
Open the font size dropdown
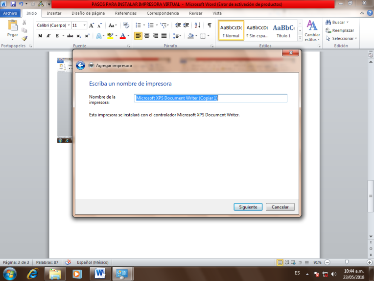[84, 25]
